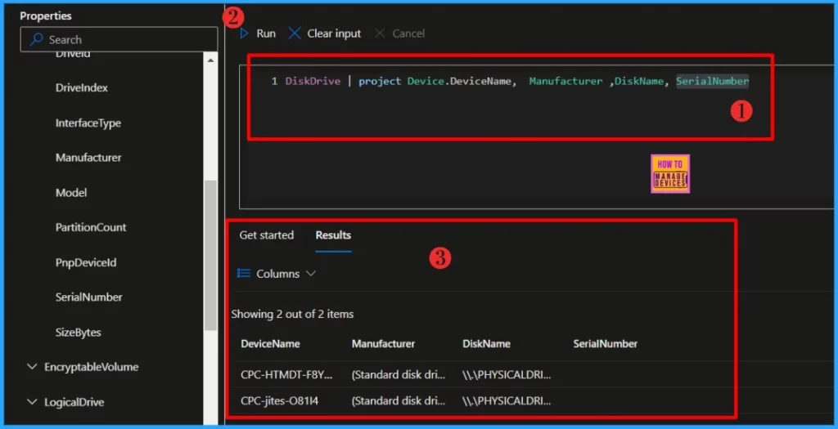This screenshot has height=429, width=838.
Task: Sort by DiskName column header
Action: 486,344
